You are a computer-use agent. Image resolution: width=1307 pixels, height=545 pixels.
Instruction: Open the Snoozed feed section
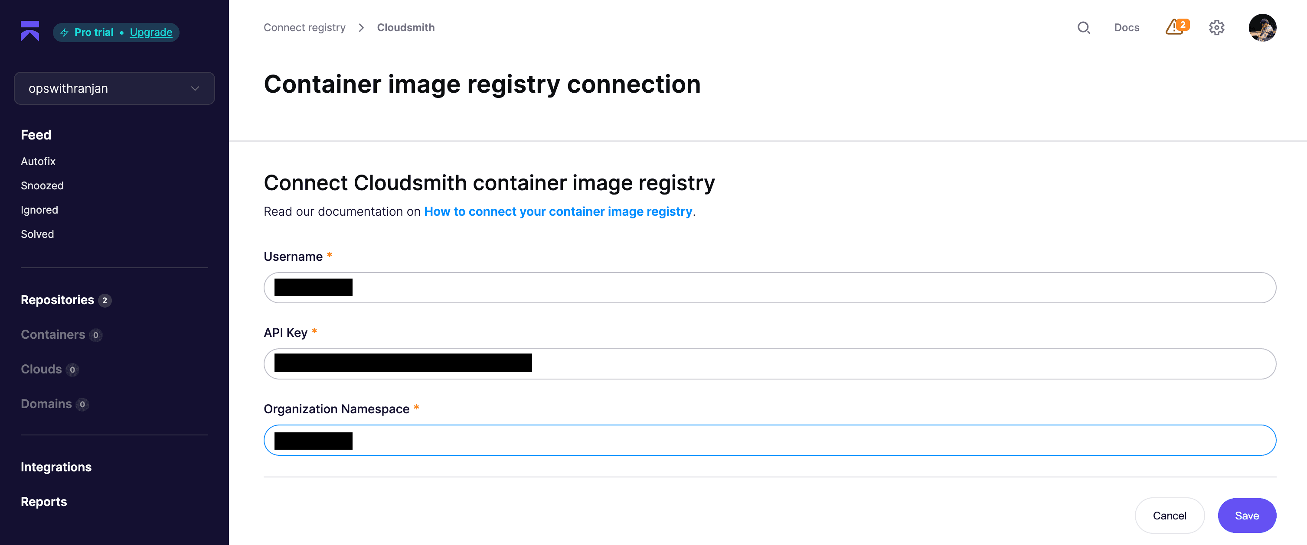point(42,185)
